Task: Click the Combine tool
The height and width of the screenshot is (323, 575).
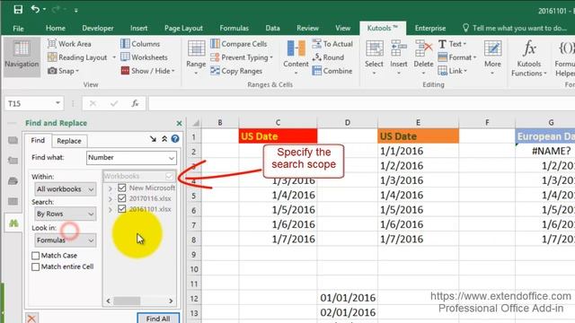Action: (332, 71)
